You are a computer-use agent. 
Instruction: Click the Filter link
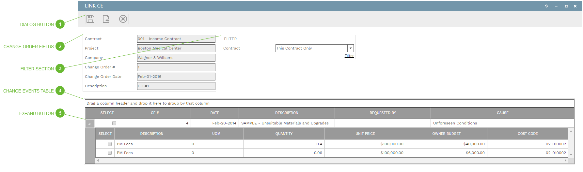(349, 56)
